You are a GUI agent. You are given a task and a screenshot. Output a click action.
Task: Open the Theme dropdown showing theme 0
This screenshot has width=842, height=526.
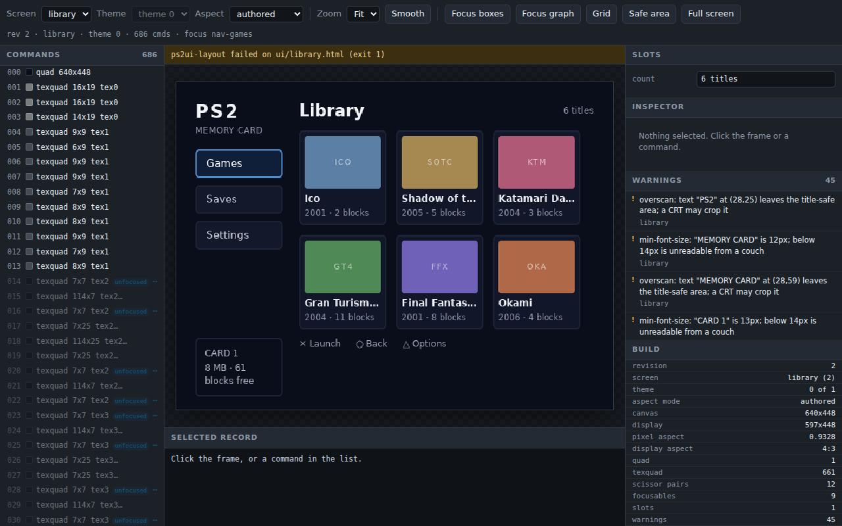coord(161,14)
